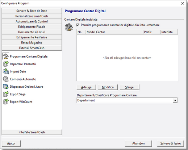This screenshot has width=188, height=150.
Task: Click the Sterge button
Action: point(129,87)
